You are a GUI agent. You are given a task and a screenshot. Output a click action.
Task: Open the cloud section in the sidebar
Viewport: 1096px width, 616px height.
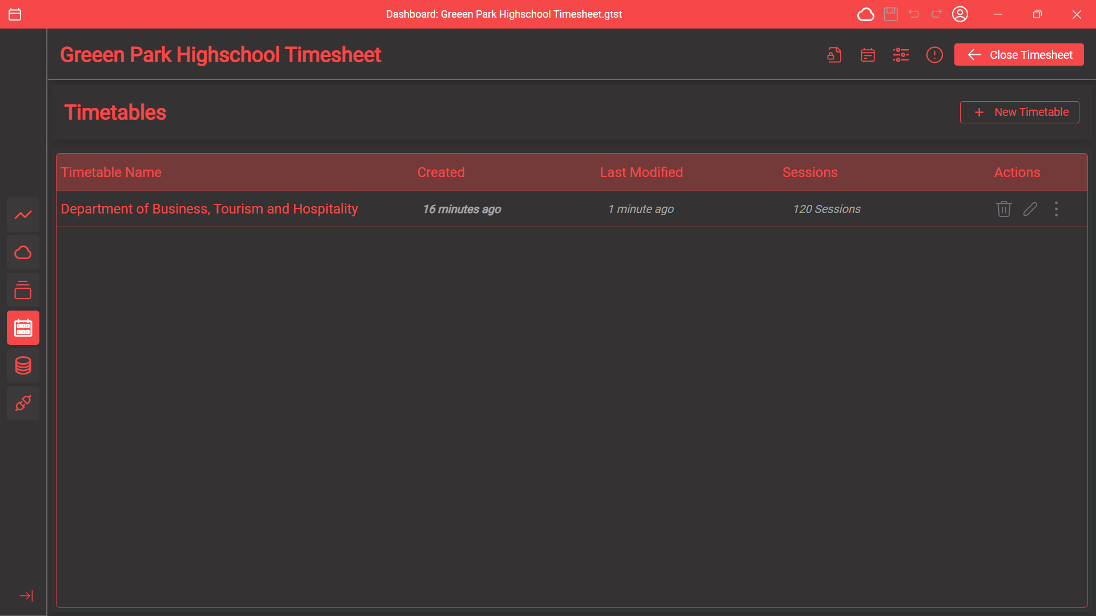23,252
